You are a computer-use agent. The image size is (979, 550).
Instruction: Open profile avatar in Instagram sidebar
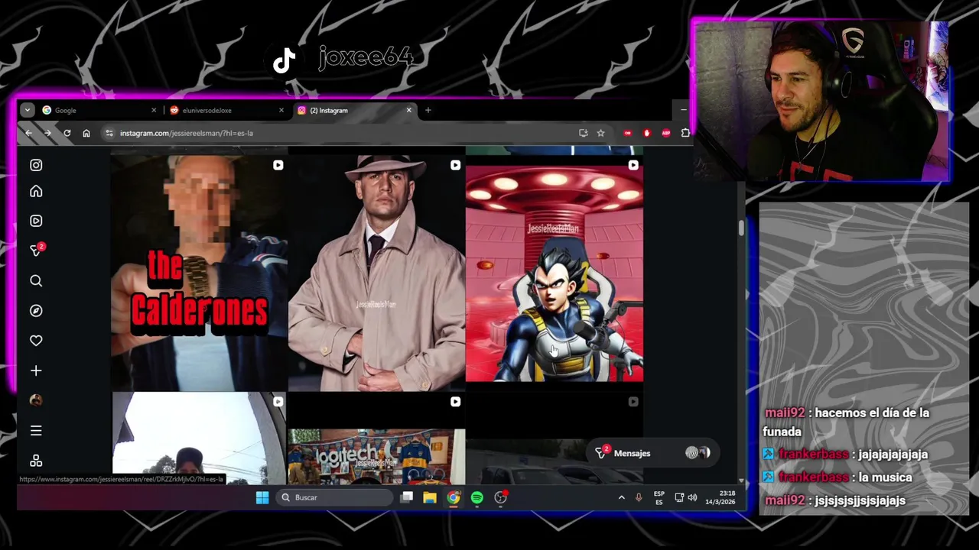[x=36, y=400]
